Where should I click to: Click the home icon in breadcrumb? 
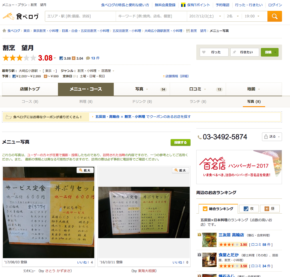[4, 31]
